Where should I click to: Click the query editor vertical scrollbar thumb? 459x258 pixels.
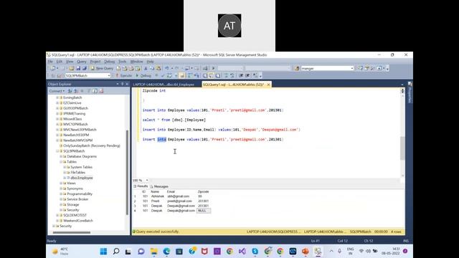pos(402,148)
